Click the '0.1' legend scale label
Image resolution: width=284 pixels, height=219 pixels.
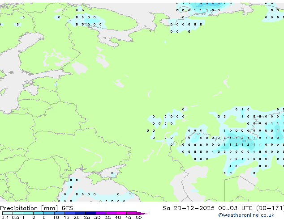[5, 217]
